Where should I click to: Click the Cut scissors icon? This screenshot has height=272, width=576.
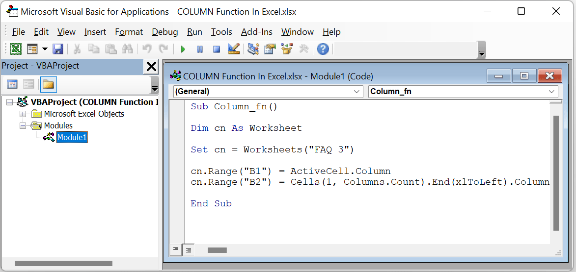pos(77,49)
